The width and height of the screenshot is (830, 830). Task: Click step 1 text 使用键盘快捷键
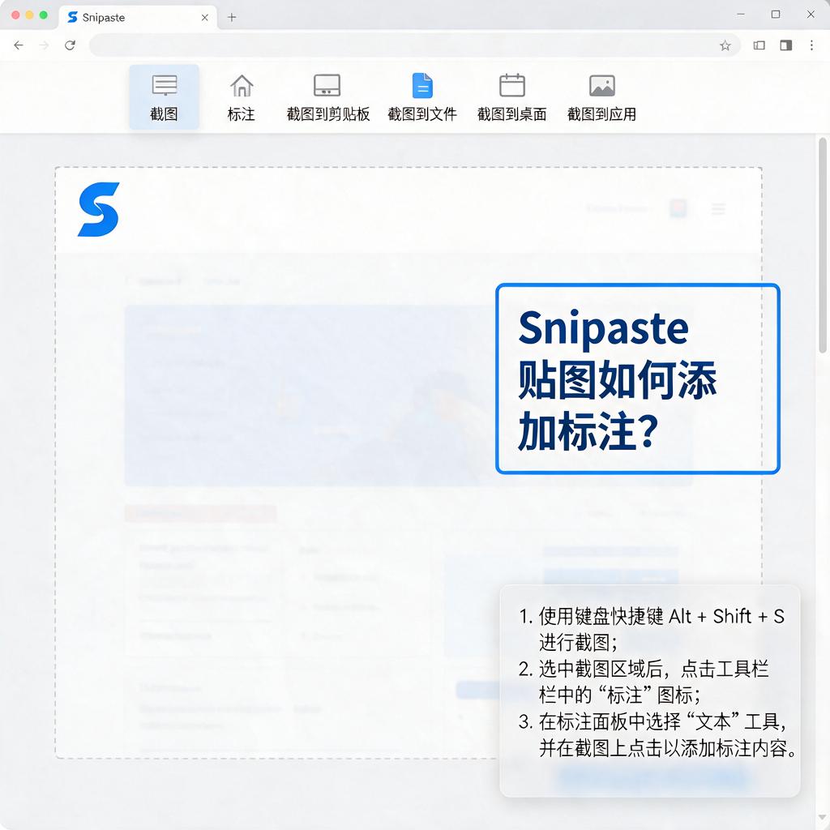[x=601, y=616]
